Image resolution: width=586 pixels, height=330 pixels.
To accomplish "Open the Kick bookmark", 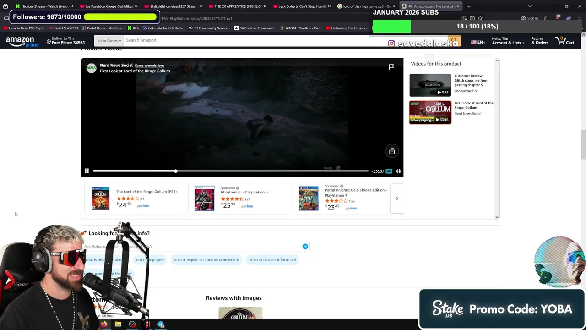I will (x=133, y=28).
